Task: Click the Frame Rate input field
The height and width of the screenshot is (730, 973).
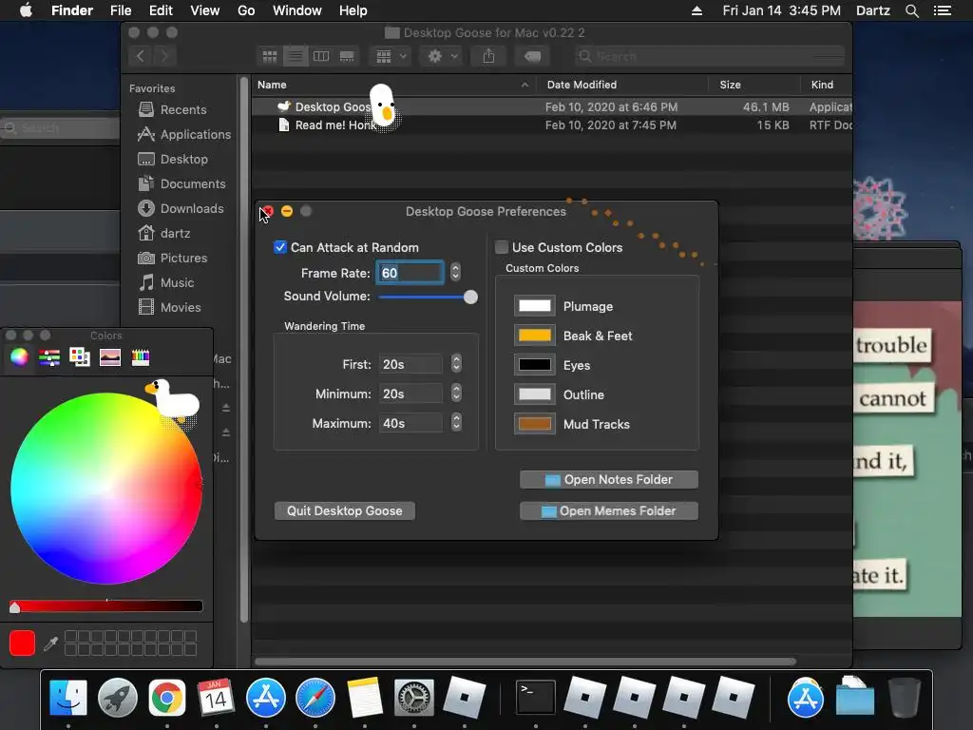Action: [410, 273]
